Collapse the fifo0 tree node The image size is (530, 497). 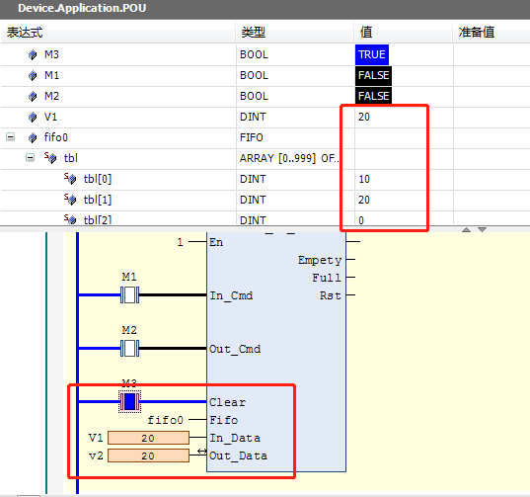[11, 137]
